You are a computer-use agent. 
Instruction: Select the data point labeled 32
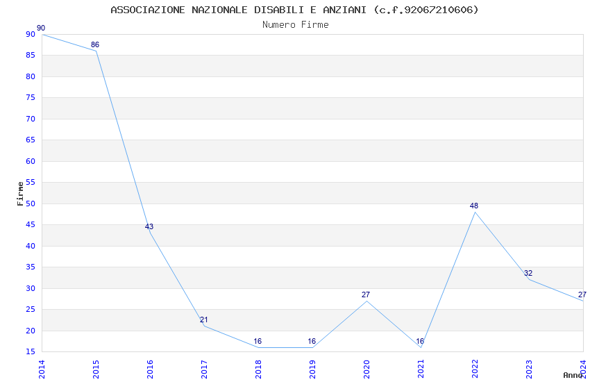click(528, 273)
